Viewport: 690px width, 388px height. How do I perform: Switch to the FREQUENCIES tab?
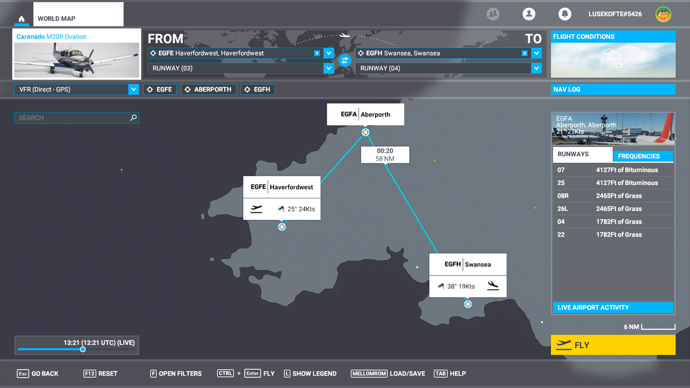click(643, 156)
